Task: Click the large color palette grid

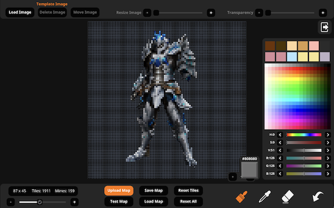Action: [297, 97]
